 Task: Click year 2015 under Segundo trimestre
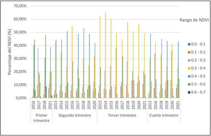67,105
